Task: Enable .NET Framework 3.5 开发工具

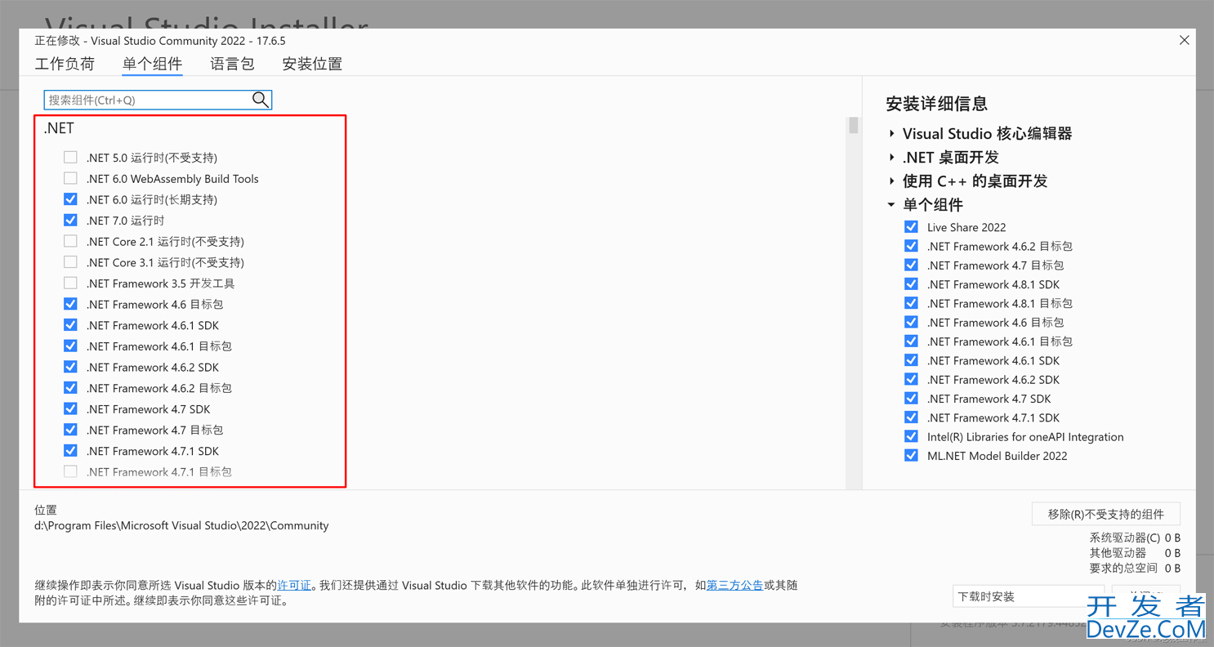Action: coord(71,283)
